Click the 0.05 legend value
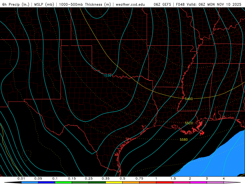Viewport: 245px width, 184px height. (38, 178)
